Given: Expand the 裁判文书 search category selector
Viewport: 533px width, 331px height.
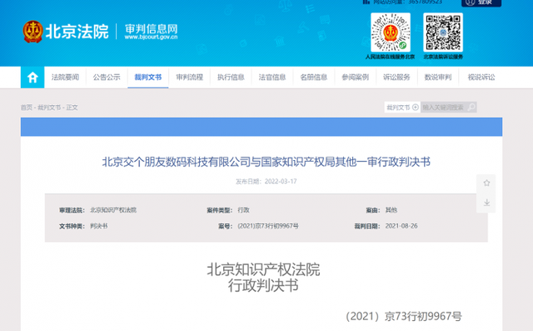Looking at the screenshot, I should (x=402, y=108).
